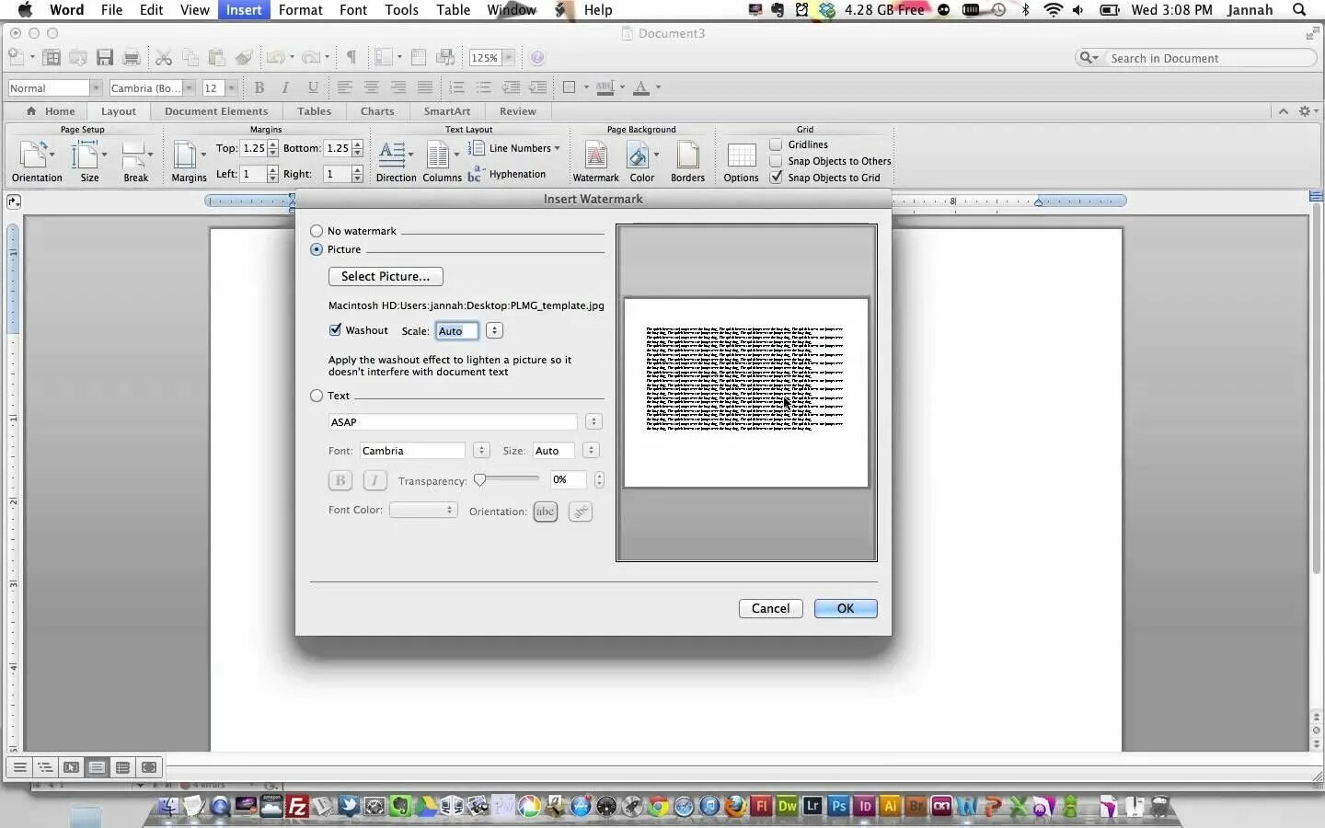This screenshot has height=828, width=1325.
Task: Justify text alignment icon
Action: 425,87
